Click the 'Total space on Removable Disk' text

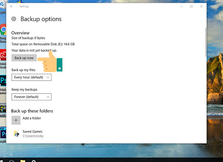[x=43, y=44]
